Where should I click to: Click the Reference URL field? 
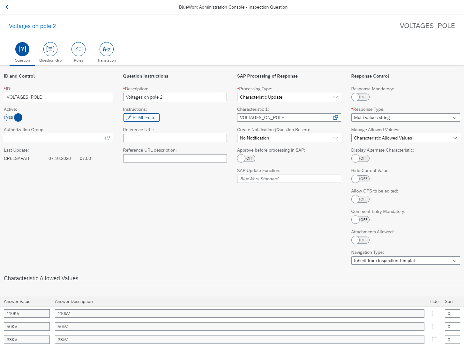(175, 138)
